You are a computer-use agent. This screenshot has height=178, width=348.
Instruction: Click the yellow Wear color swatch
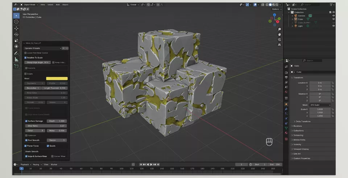pos(57,79)
